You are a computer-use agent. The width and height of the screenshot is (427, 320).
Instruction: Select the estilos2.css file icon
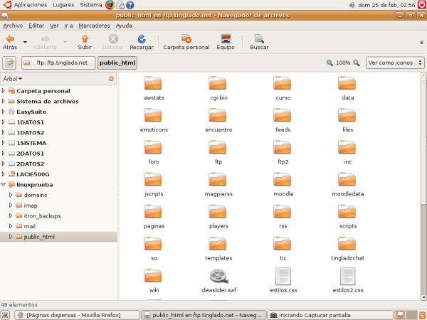348,276
